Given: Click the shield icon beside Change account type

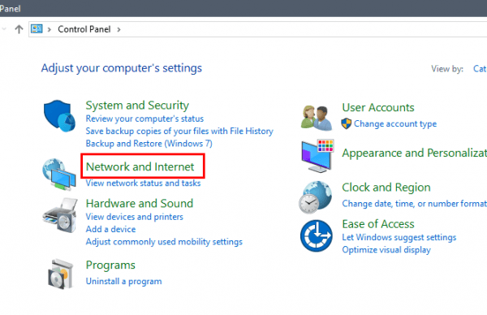Looking at the screenshot, I should pos(346,123).
